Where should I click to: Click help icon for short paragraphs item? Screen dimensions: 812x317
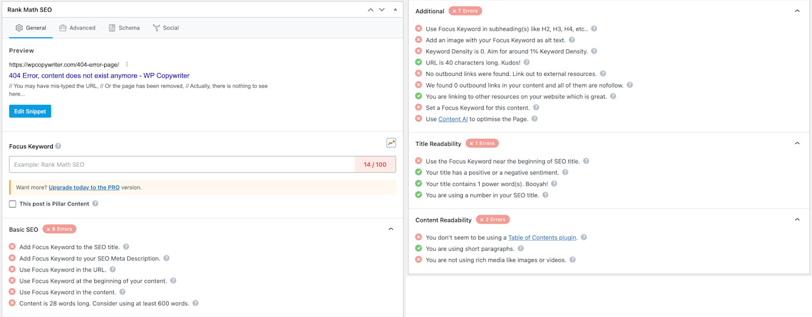coord(520,249)
